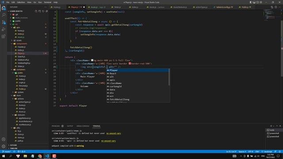Choose fetchDetailSong from suggestion list
283x159 pixels.
tap(119, 99)
